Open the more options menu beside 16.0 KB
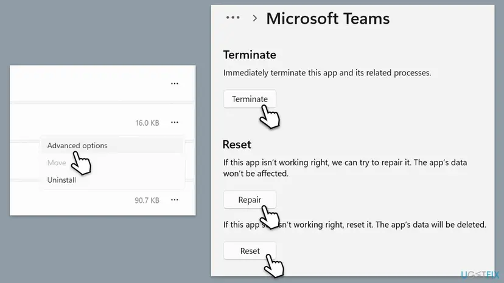This screenshot has height=283, width=504. point(175,122)
